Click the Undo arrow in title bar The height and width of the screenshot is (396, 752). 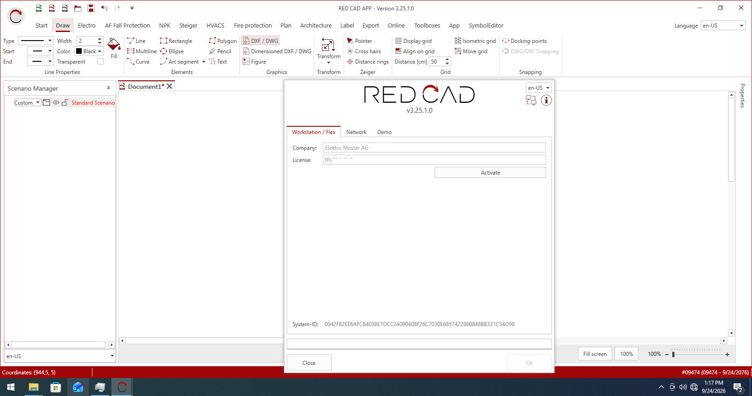104,8
